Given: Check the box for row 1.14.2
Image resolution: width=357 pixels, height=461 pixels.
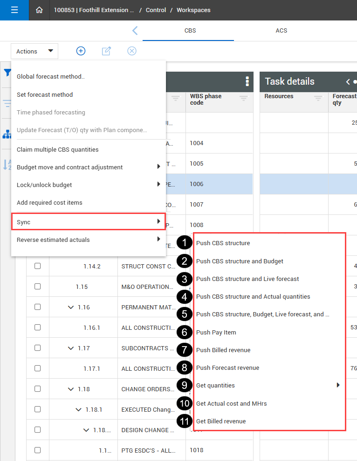Looking at the screenshot, I should click(38, 266).
